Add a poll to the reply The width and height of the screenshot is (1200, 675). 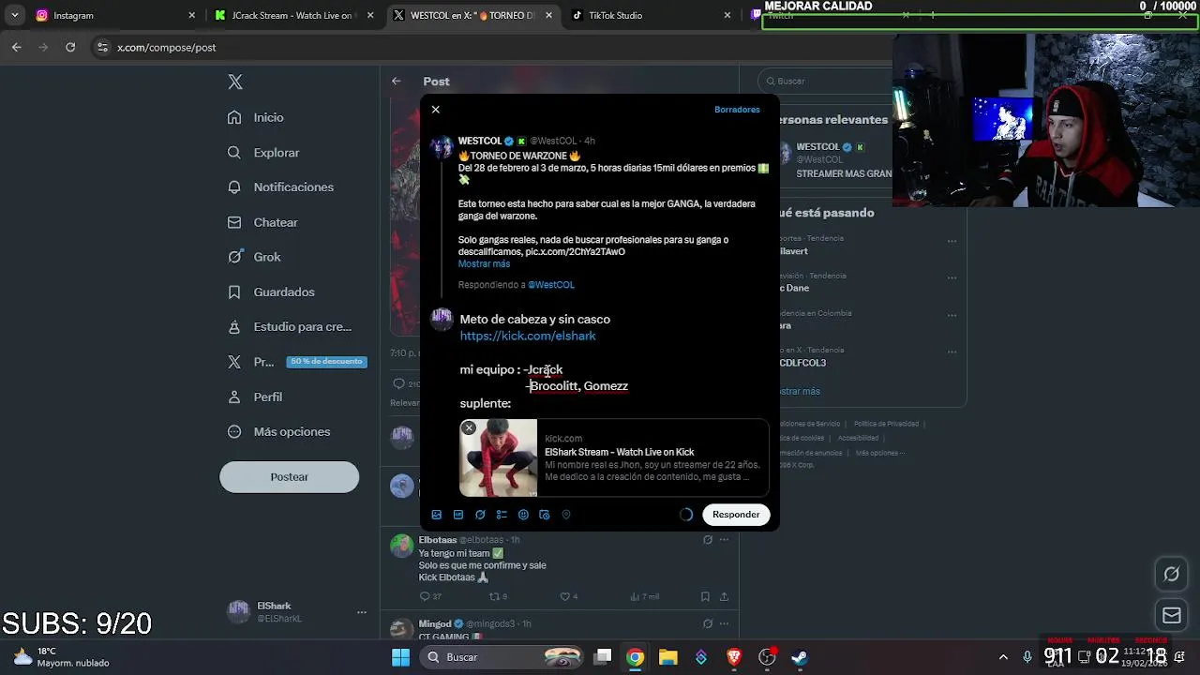(502, 515)
